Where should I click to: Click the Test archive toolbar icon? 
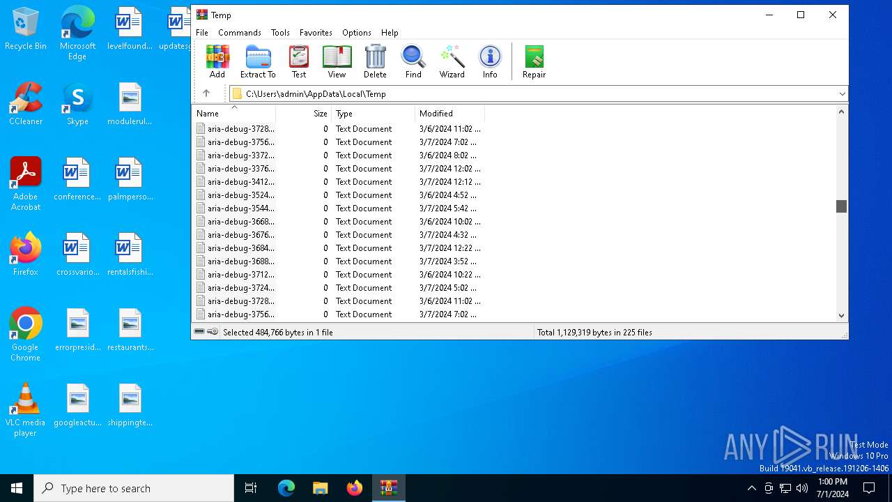coord(299,61)
